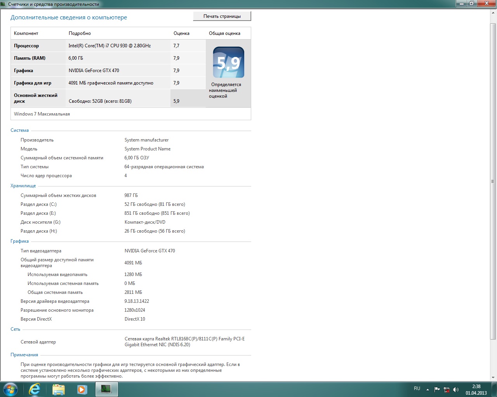Viewport: 497px width, 397px height.
Task: Click Дополнительные сведения о компьютере heading
Action: tap(69, 17)
